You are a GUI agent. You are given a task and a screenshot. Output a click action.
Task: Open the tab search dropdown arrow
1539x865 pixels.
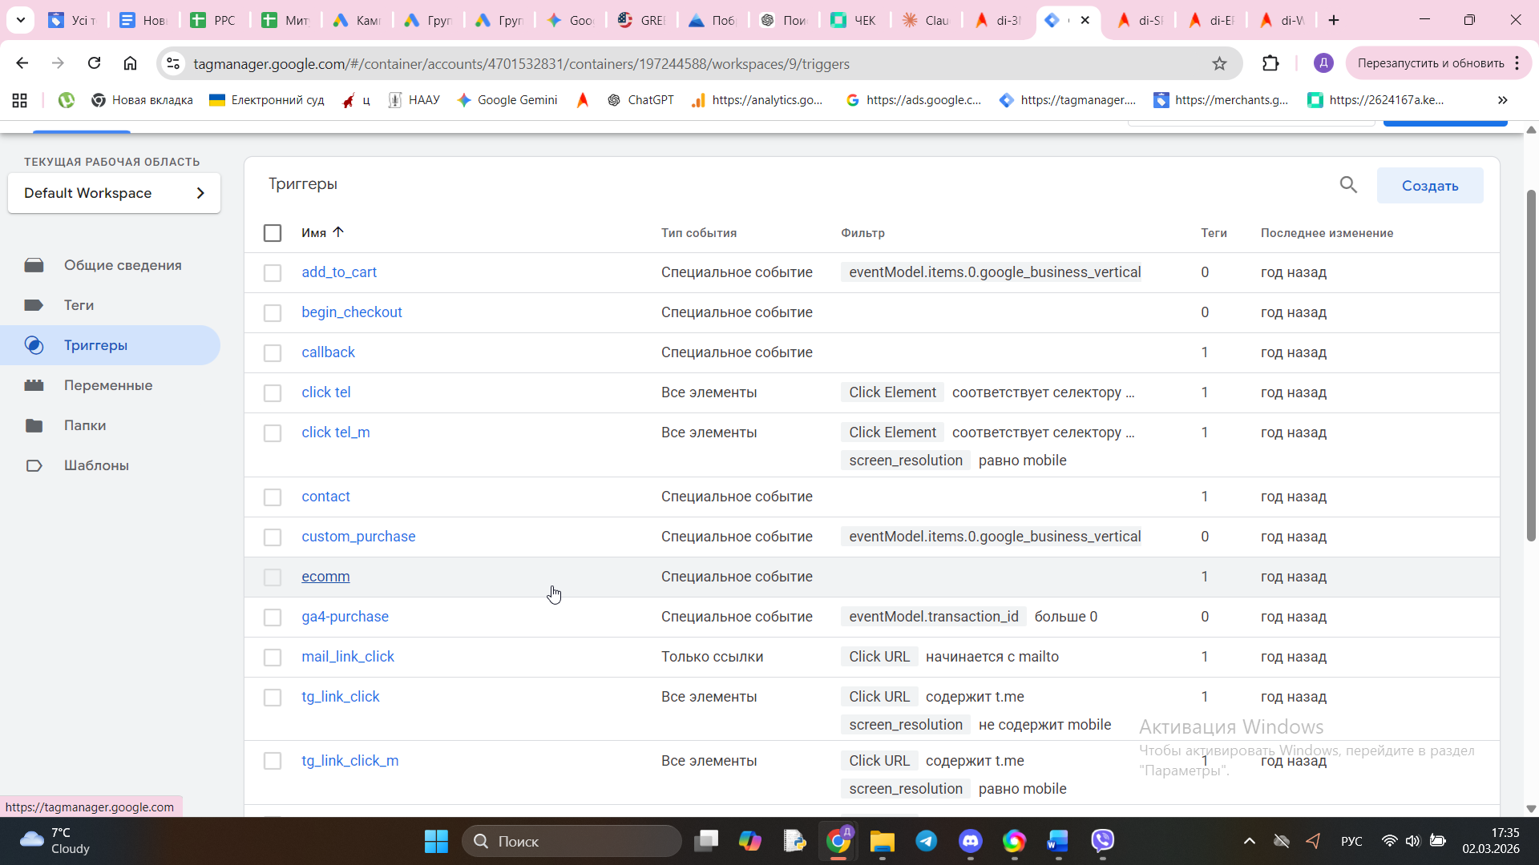point(21,20)
